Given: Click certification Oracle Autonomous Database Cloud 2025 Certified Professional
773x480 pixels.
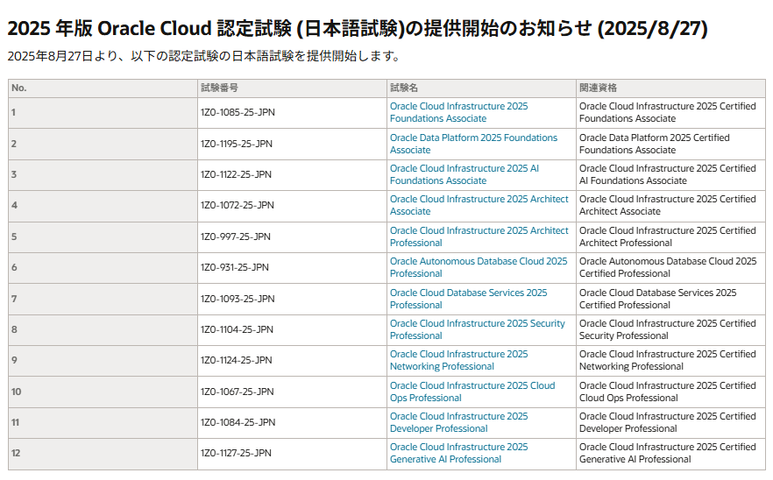Looking at the screenshot, I should coord(668,267).
